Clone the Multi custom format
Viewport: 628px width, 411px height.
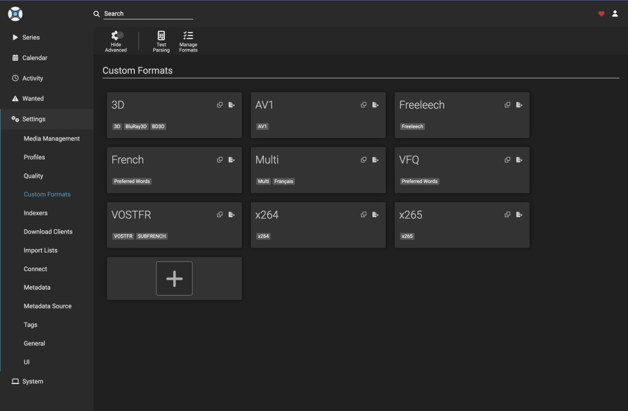[364, 160]
